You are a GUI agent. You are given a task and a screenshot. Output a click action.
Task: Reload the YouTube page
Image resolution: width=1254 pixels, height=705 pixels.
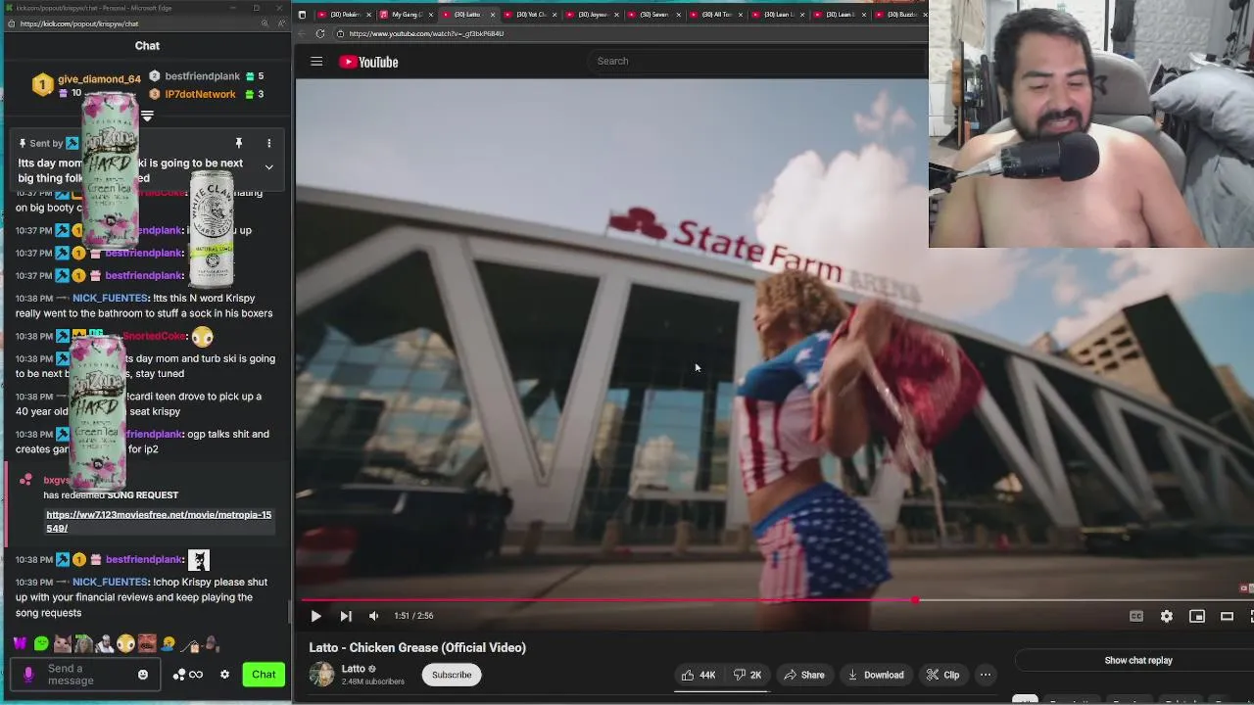tap(320, 33)
